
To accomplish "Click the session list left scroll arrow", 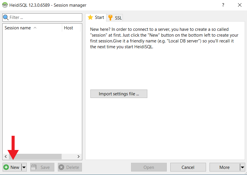I will coord(6,156).
